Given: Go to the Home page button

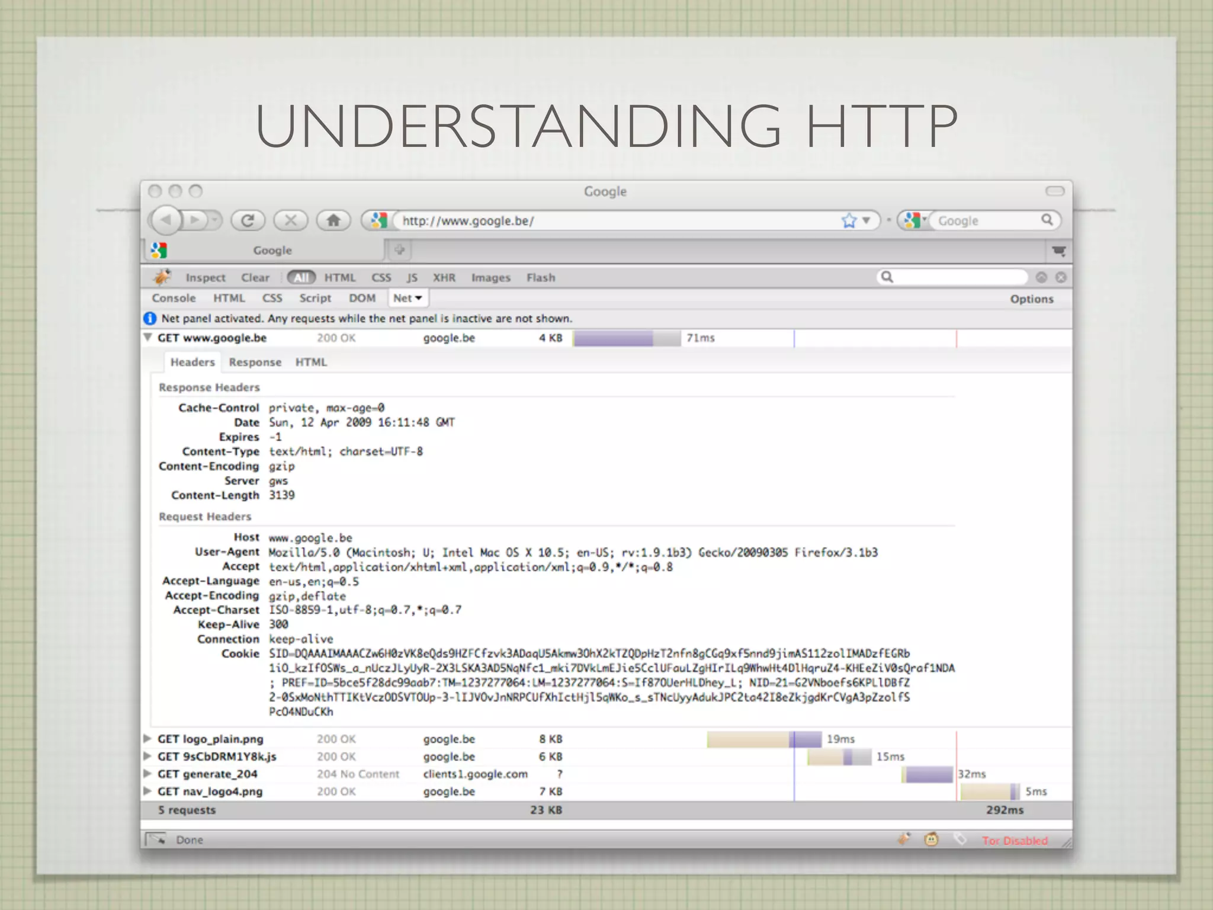Looking at the screenshot, I should coord(333,220).
